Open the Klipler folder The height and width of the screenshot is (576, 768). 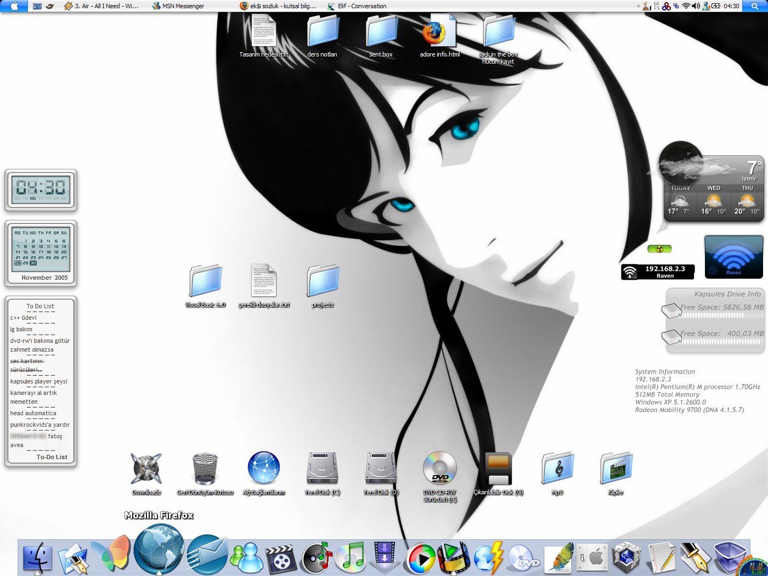tap(616, 473)
